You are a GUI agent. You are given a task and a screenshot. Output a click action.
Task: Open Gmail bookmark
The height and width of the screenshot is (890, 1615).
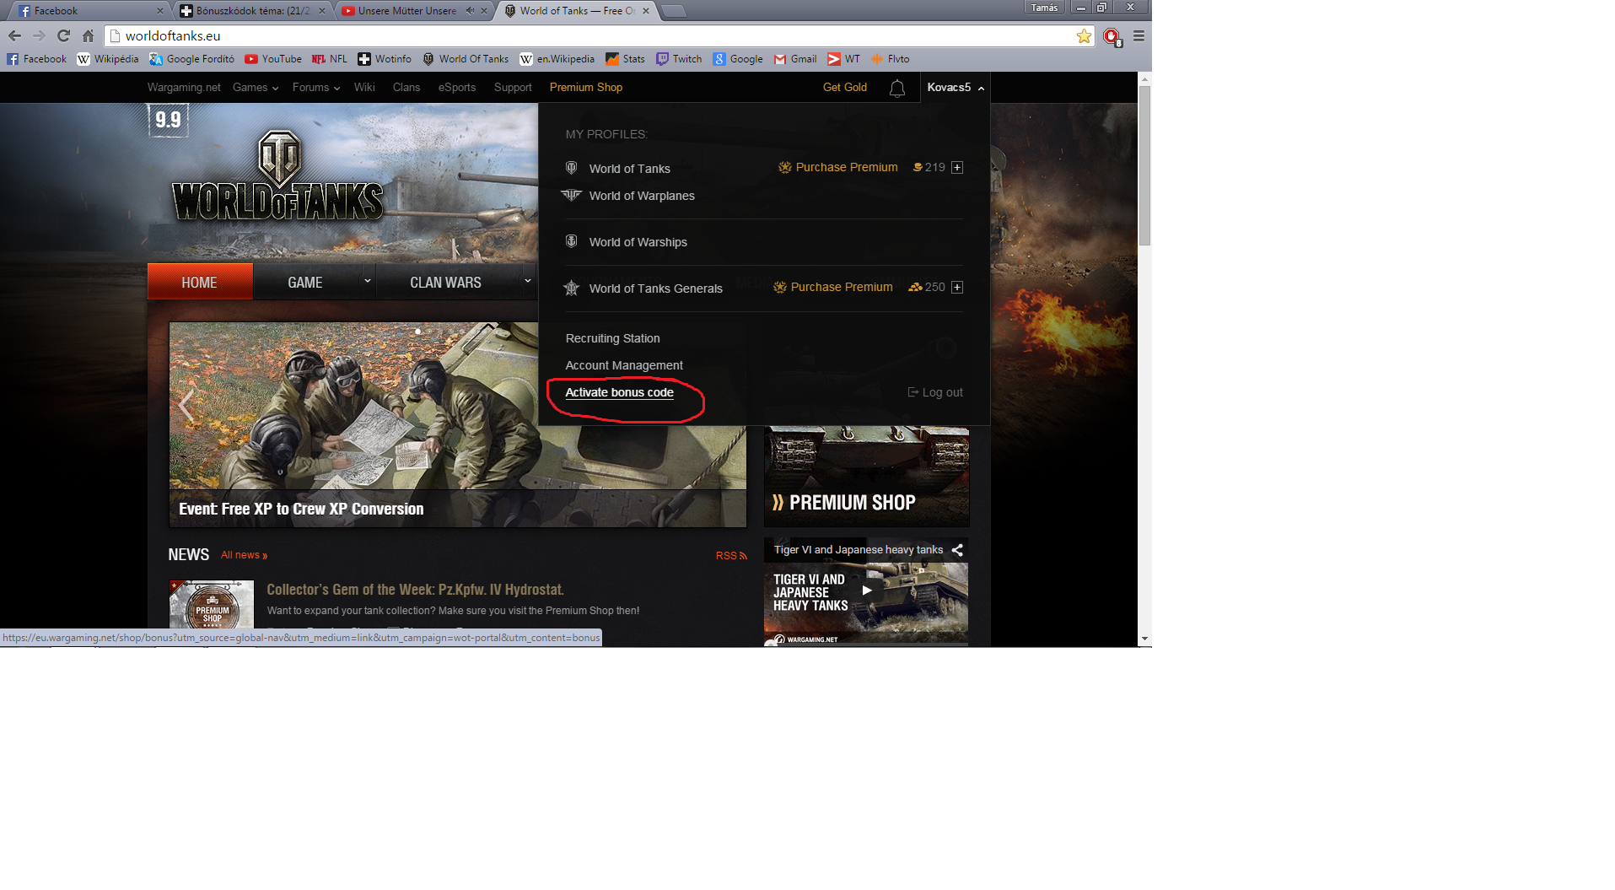click(795, 59)
